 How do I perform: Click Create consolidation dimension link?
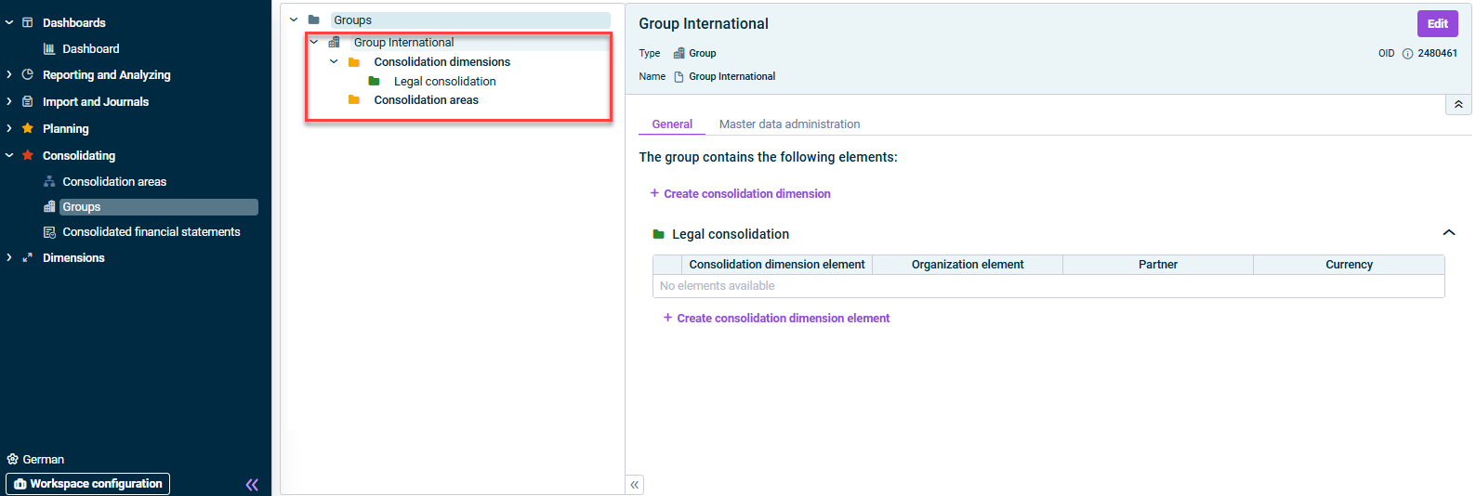click(741, 193)
